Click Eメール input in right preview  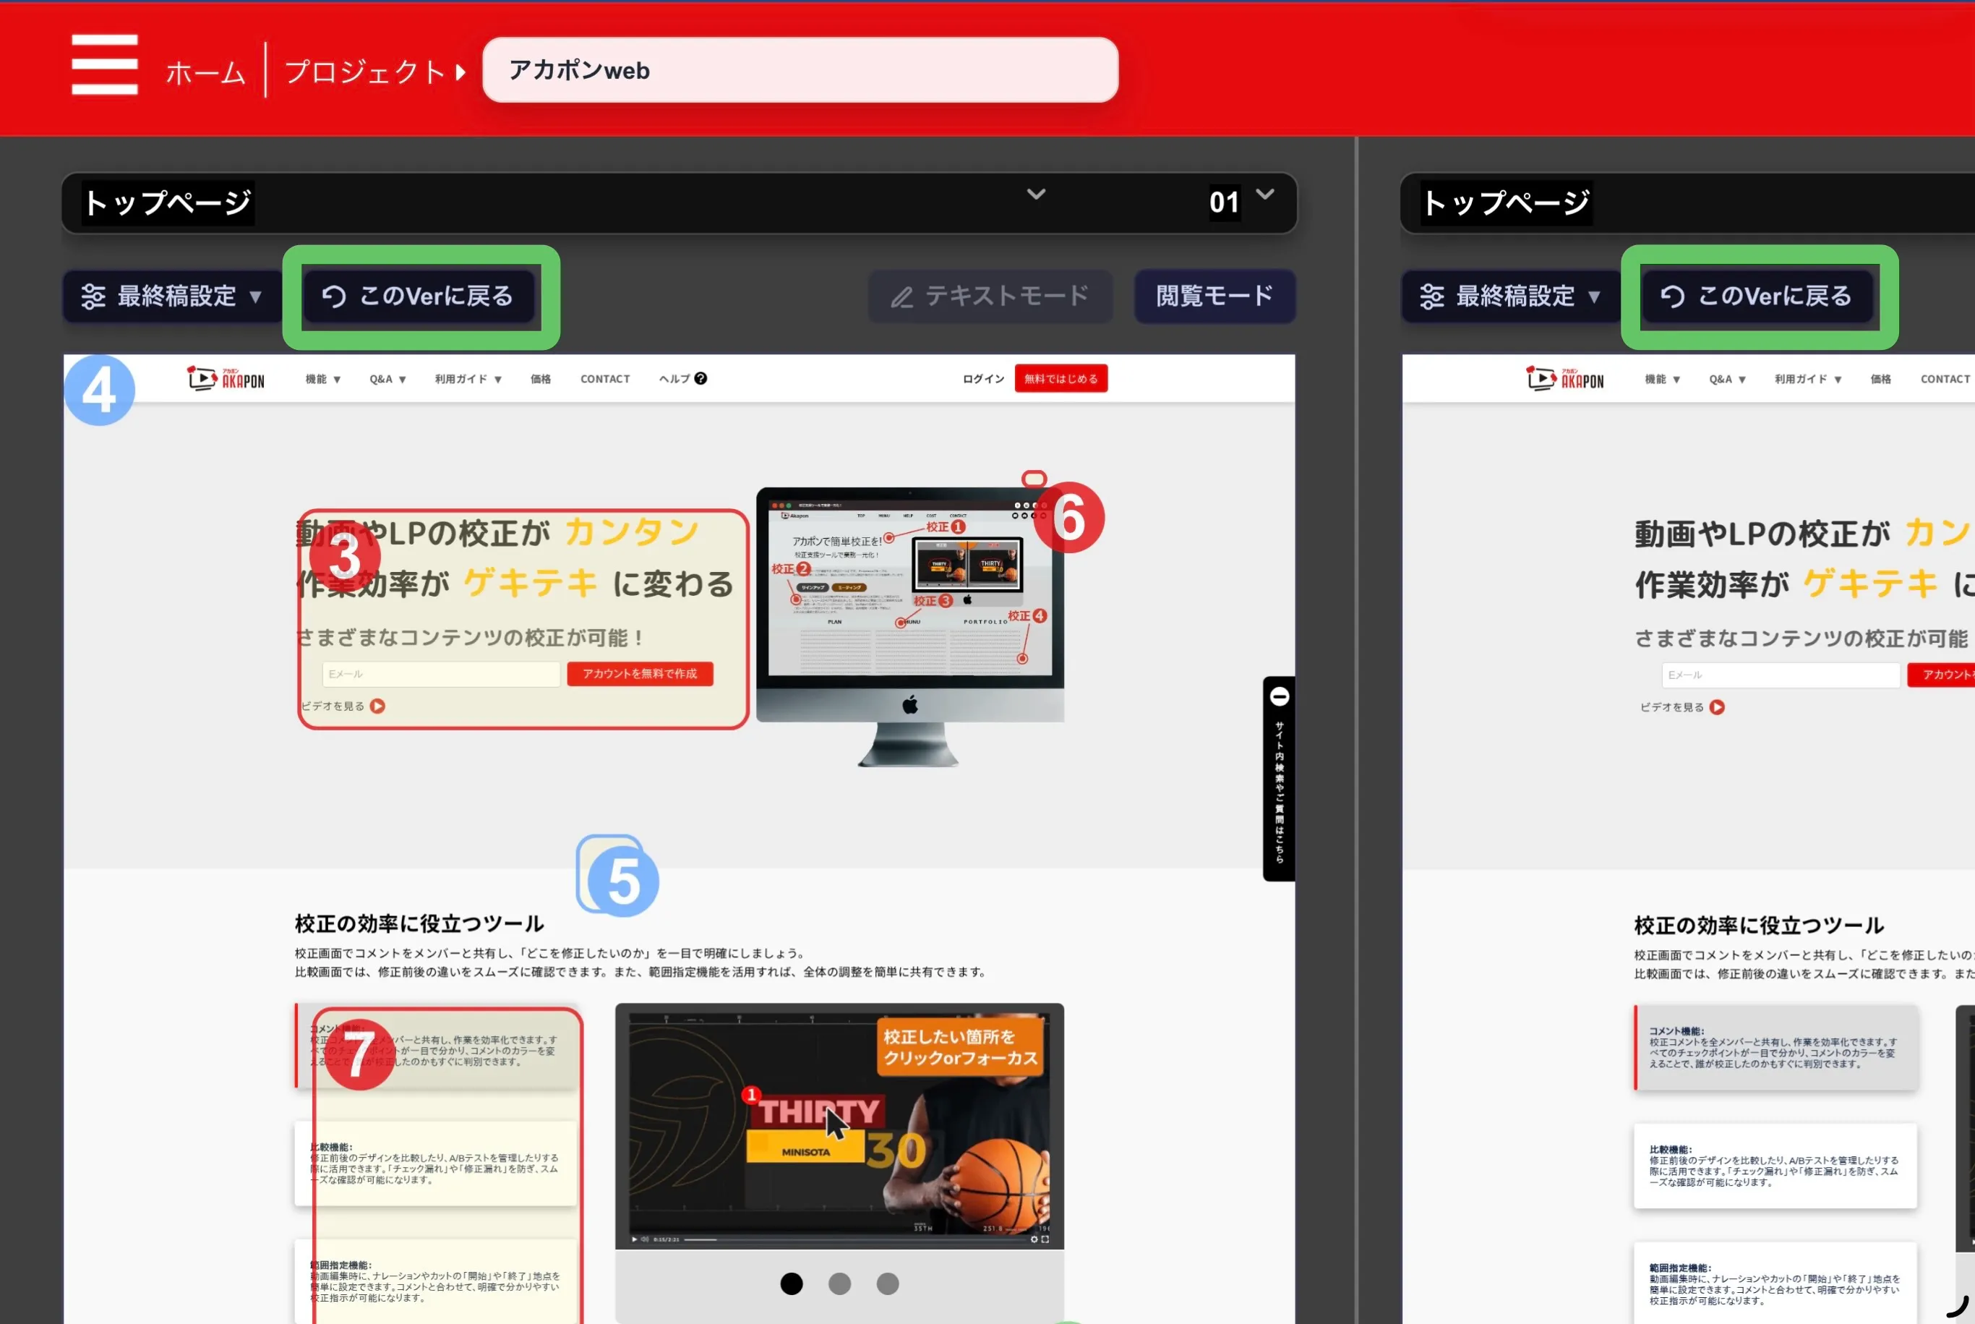(1781, 675)
